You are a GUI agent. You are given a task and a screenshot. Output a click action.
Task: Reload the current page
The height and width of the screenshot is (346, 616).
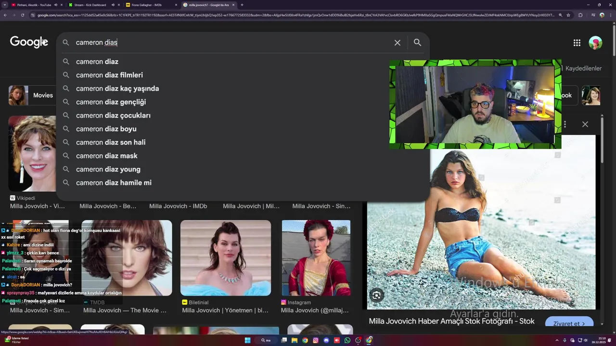[x=22, y=15]
